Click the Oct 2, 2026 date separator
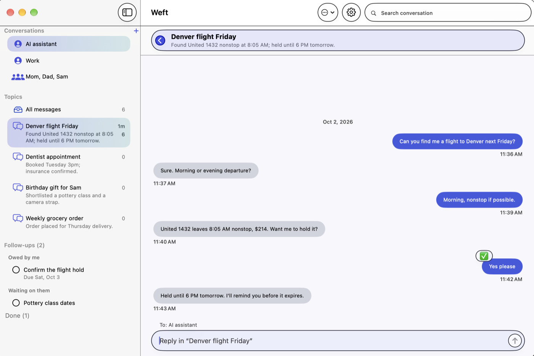The width and height of the screenshot is (534, 356). [338, 122]
